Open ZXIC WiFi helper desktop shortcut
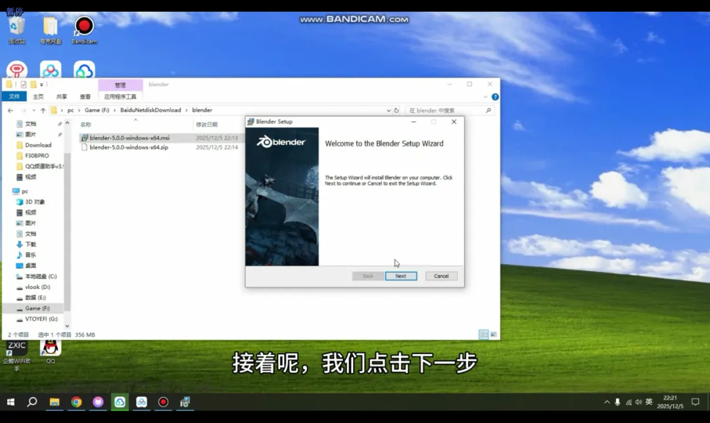Viewport: 710px width, 423px height. [x=16, y=355]
